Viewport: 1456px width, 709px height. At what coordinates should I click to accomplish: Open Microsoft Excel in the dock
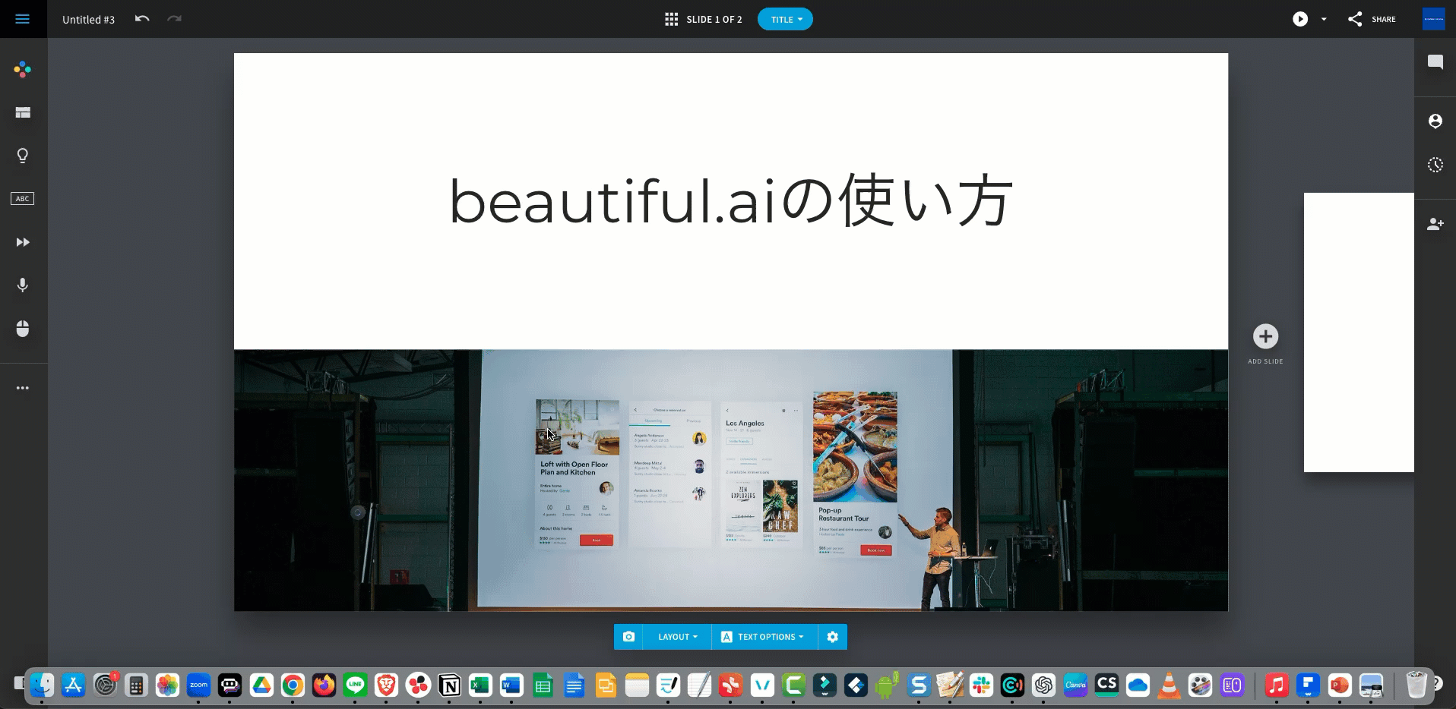click(x=480, y=685)
